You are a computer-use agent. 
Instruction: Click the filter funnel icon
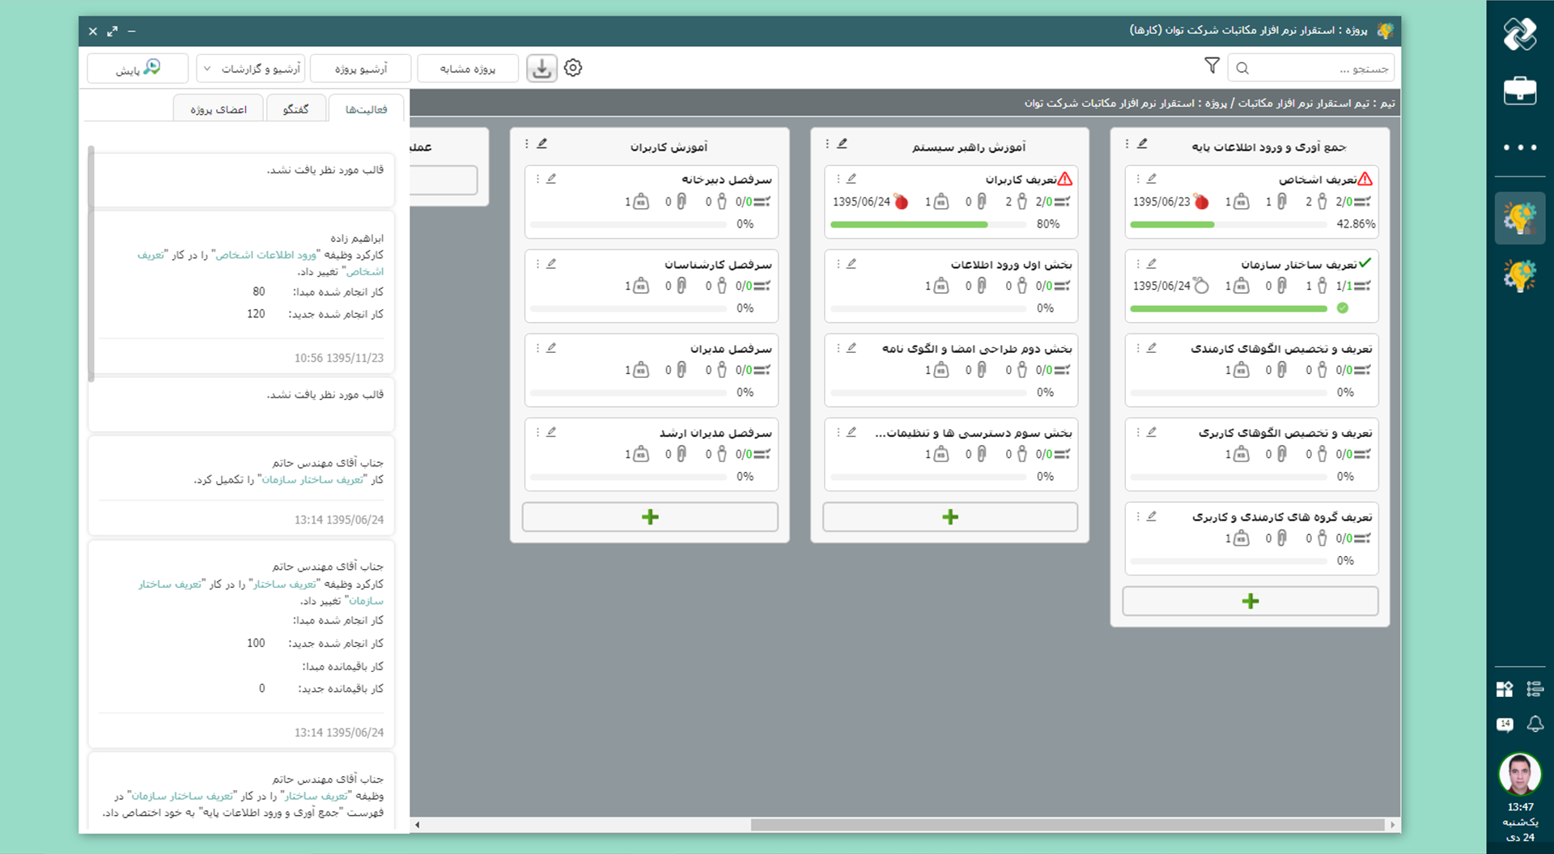pyautogui.click(x=1212, y=66)
